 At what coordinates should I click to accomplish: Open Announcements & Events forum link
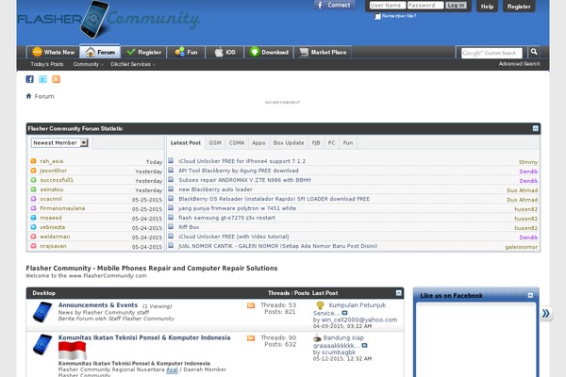98,305
